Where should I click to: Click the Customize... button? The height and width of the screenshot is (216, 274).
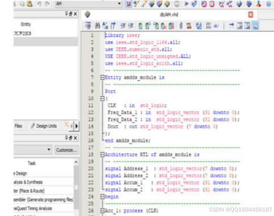(66, 150)
